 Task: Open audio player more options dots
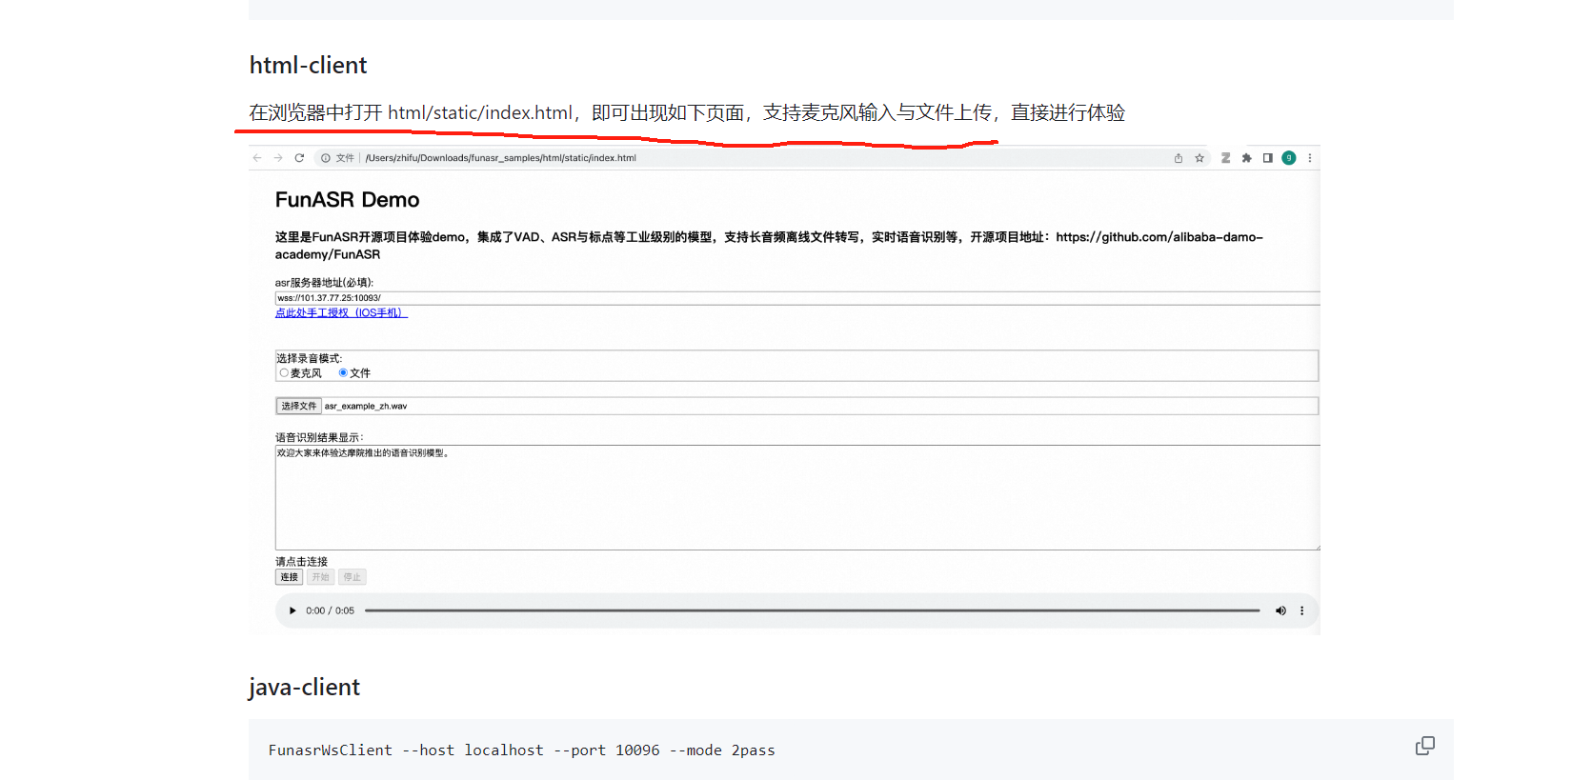pyautogui.click(x=1301, y=610)
